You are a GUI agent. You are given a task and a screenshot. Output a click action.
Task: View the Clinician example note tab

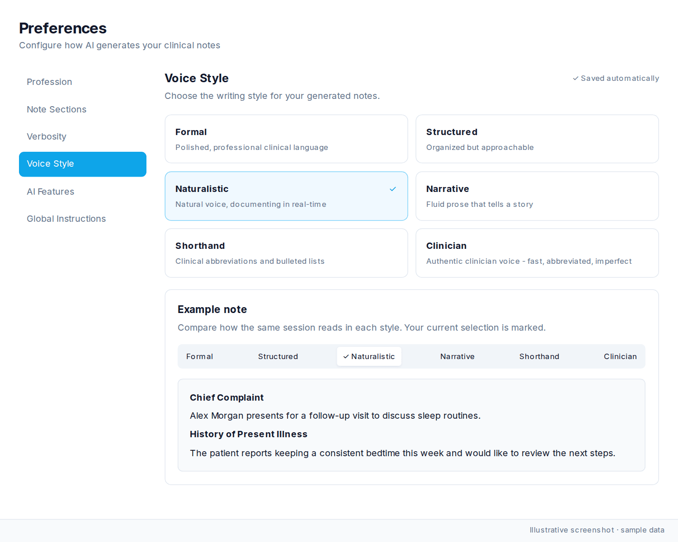[x=620, y=356]
